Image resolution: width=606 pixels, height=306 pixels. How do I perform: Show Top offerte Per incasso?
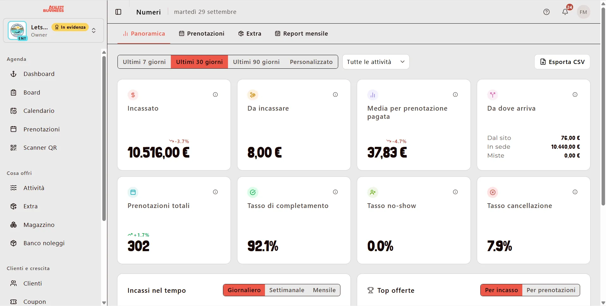501,290
